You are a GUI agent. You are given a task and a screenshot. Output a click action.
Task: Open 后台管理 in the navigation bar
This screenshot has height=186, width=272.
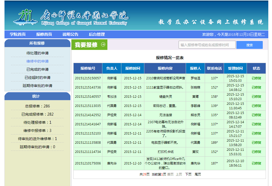pyautogui.click(x=97, y=34)
